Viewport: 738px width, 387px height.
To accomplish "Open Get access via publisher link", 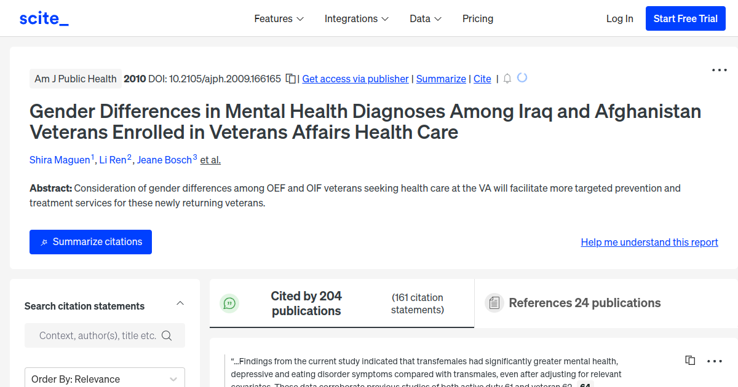I will (355, 79).
